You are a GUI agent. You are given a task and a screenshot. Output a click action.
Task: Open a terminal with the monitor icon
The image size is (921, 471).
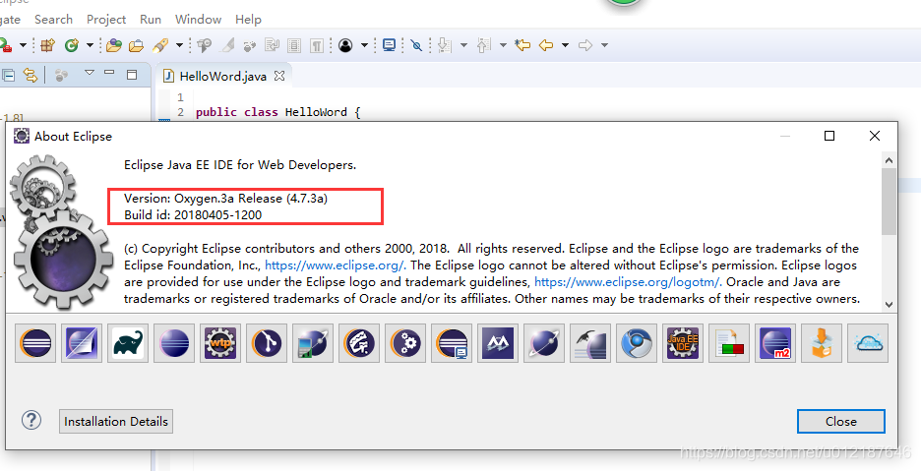(x=389, y=45)
